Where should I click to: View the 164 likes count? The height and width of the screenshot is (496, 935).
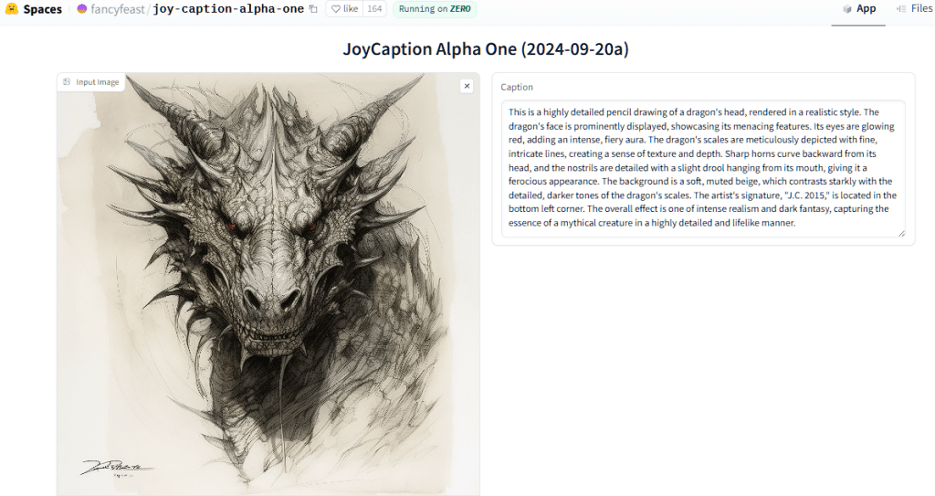click(x=374, y=9)
